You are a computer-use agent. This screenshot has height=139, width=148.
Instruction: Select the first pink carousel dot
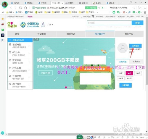tap(66, 87)
